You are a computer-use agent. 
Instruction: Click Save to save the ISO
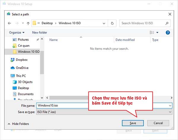(133, 123)
